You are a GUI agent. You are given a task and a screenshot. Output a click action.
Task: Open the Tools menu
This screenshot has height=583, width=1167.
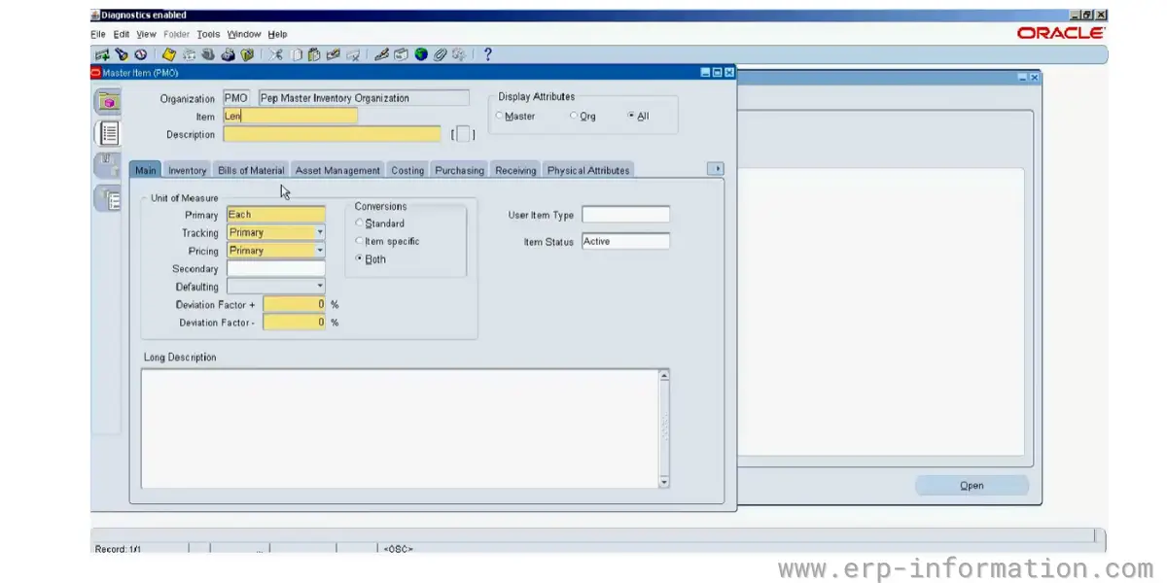point(208,34)
